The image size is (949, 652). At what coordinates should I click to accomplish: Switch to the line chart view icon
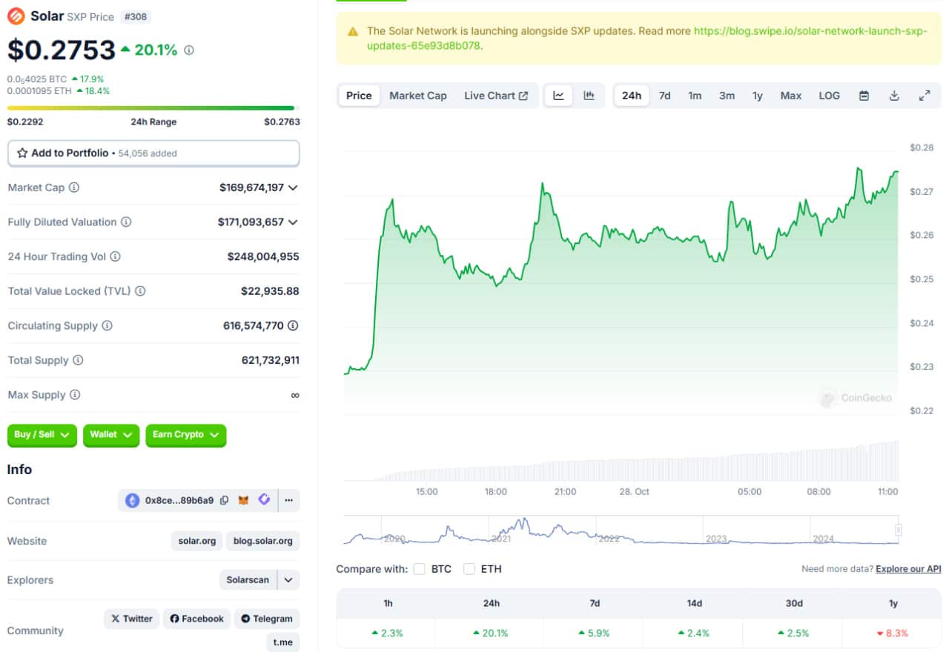559,96
